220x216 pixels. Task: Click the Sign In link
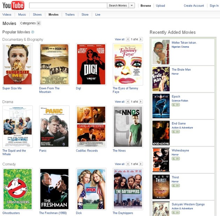[x=214, y=6]
